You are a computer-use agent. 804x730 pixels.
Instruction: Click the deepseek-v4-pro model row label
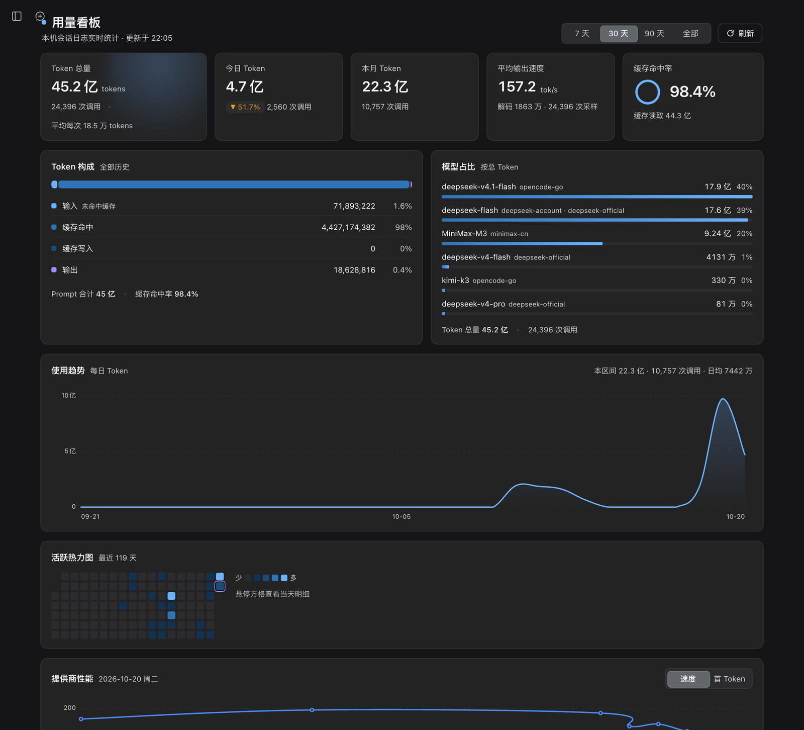coord(473,304)
